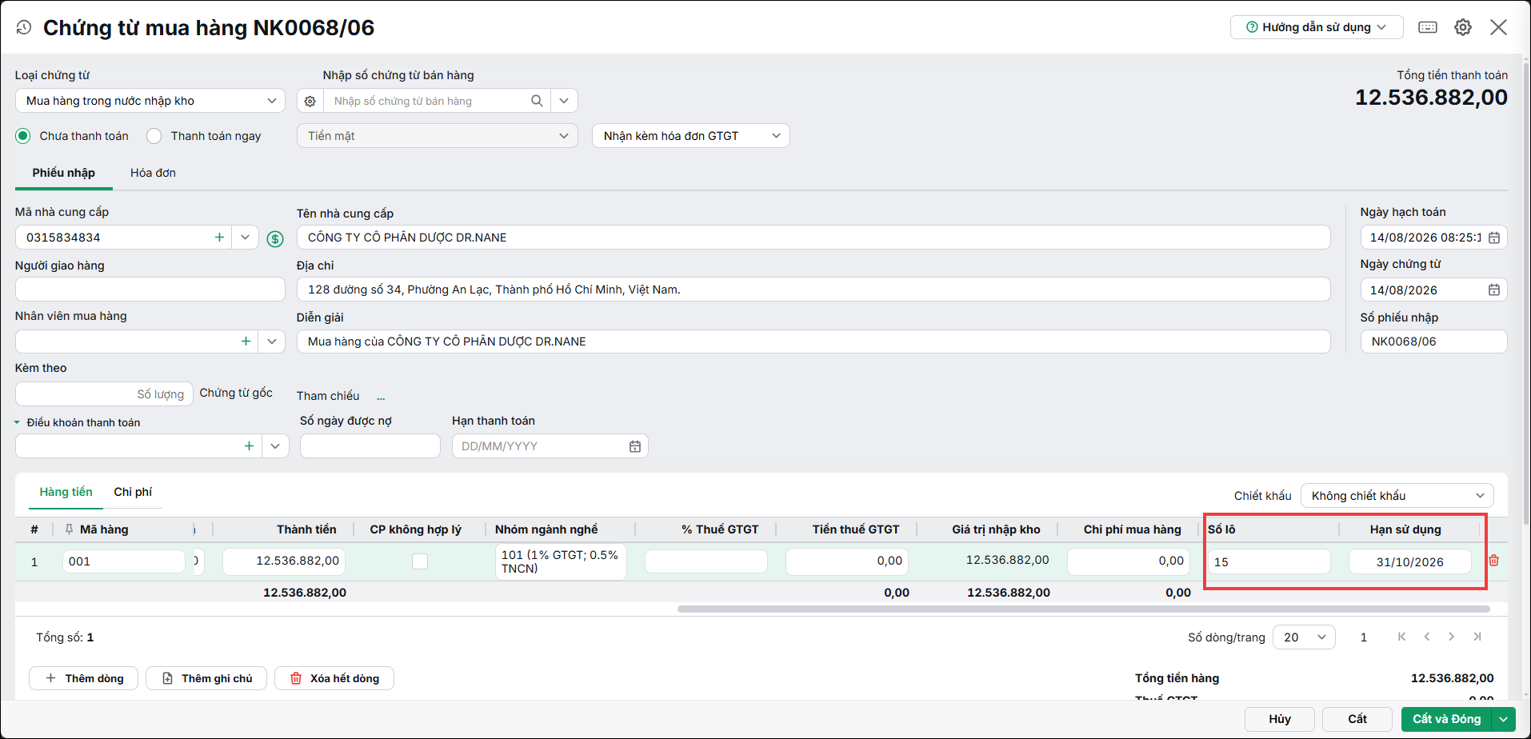1531x739 pixels.
Task: Switch to Hàng tiền tab
Action: 66,492
